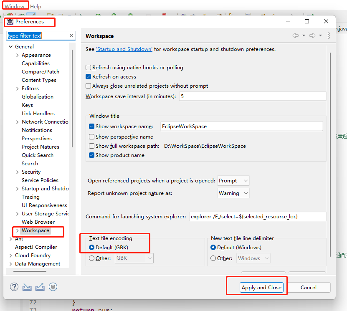
Task: Click the Cancel button
Action: point(308,287)
